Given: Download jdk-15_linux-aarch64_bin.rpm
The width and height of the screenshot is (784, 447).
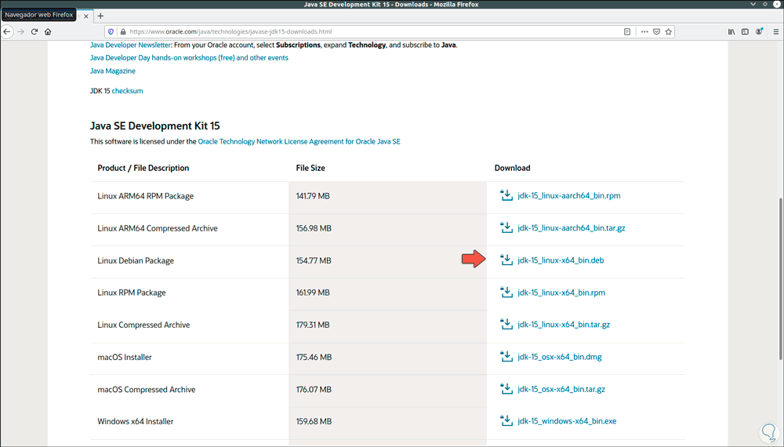Looking at the screenshot, I should point(569,195).
